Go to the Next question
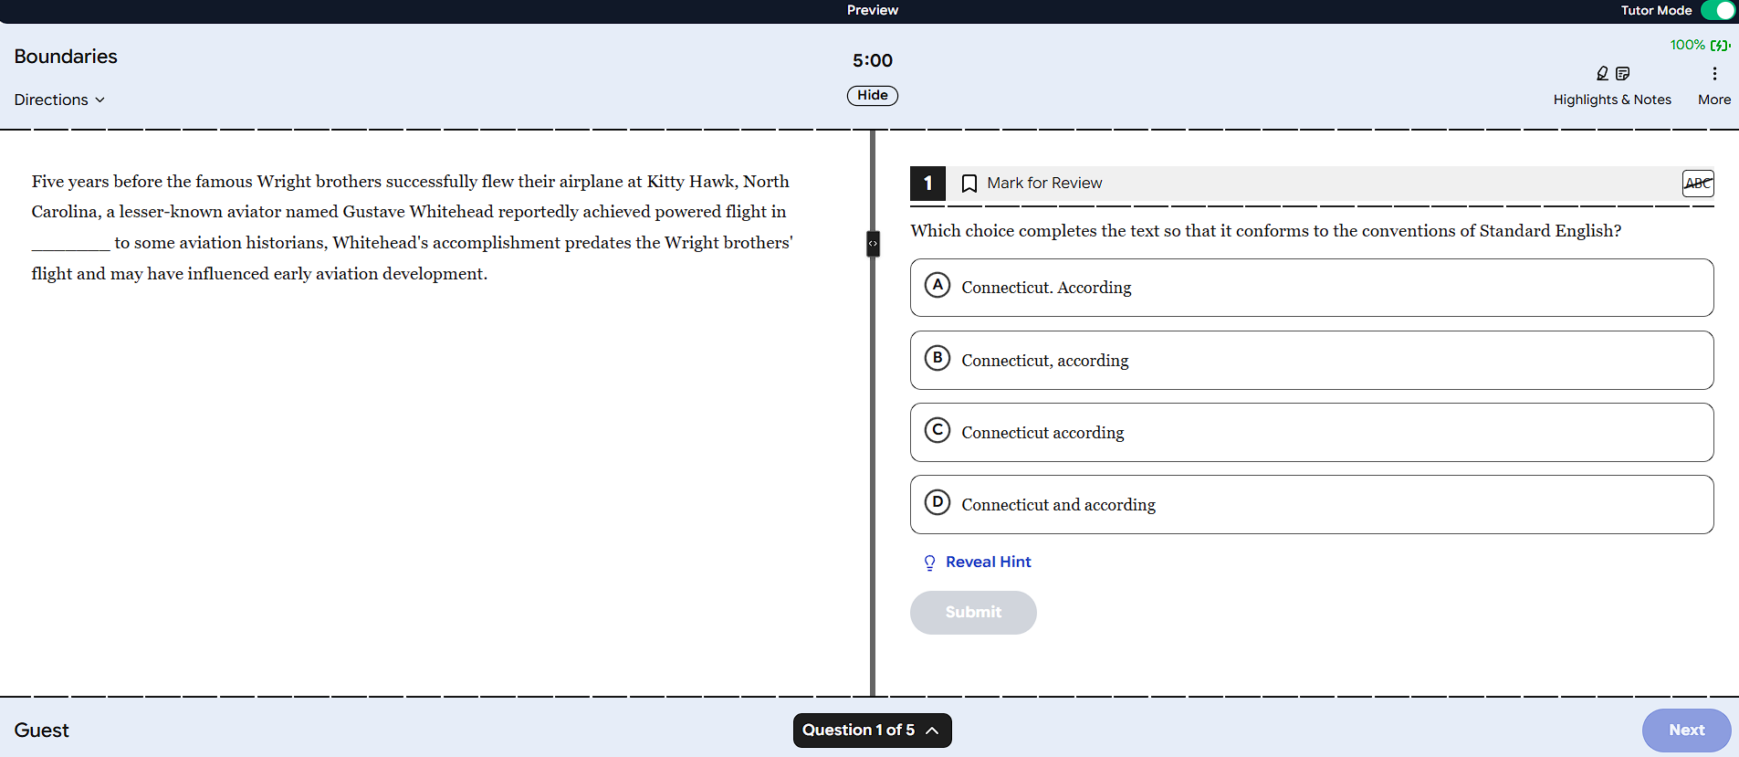The height and width of the screenshot is (757, 1739). click(1686, 731)
